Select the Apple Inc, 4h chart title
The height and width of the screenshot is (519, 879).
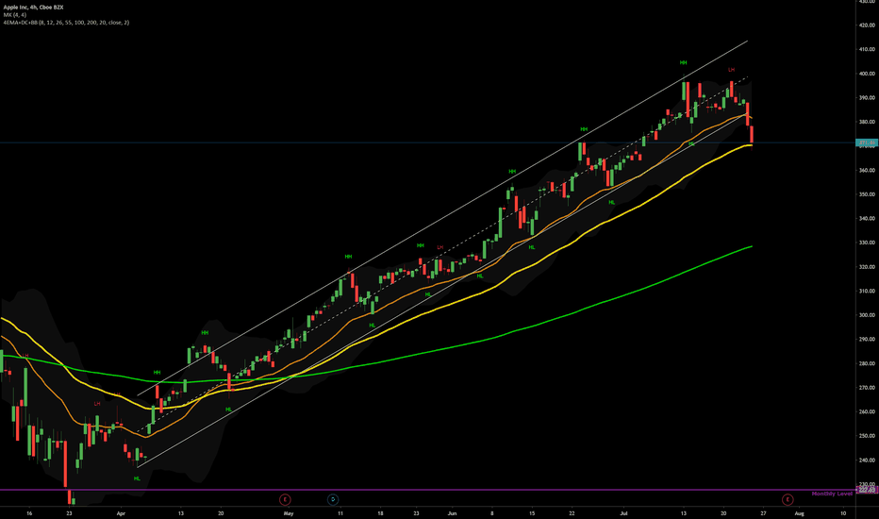(x=33, y=8)
